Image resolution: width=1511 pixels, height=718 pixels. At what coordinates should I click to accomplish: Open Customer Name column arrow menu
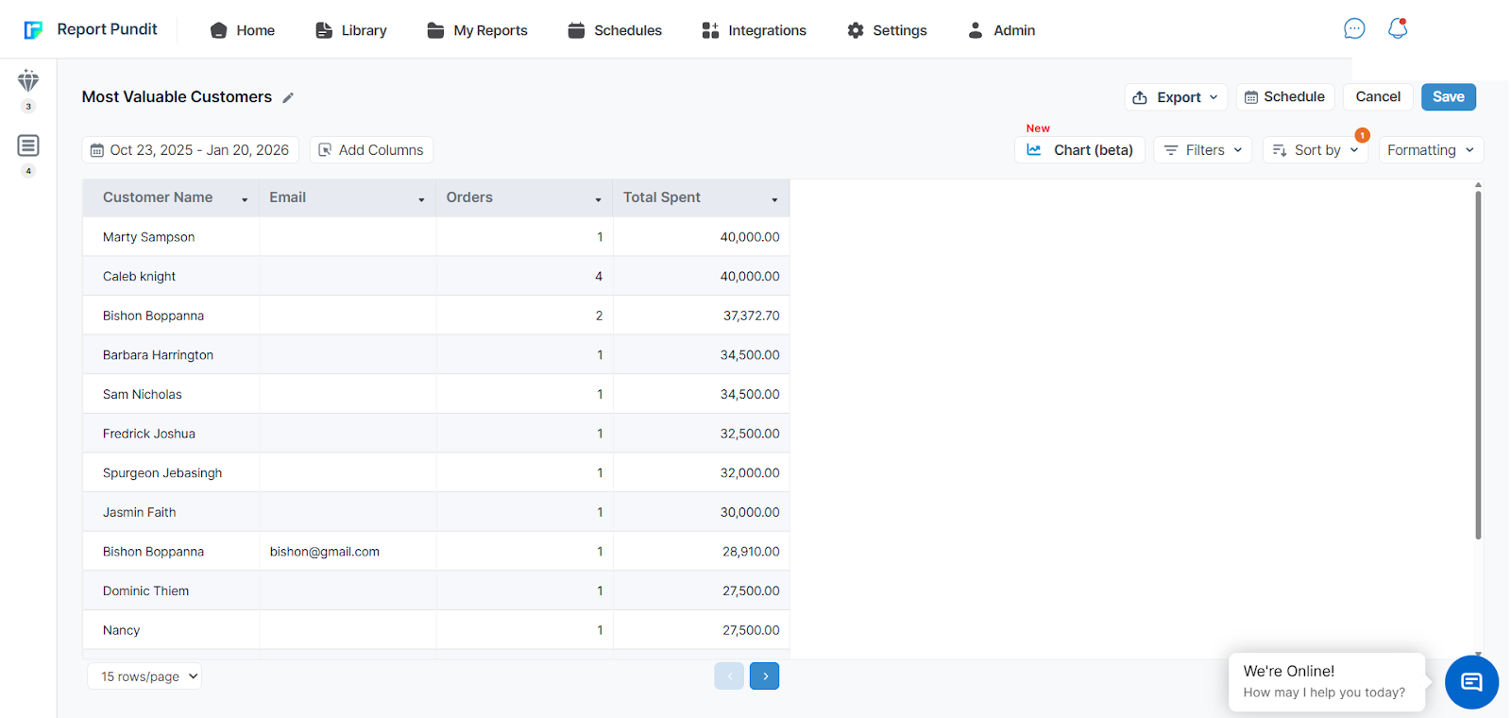tap(245, 199)
